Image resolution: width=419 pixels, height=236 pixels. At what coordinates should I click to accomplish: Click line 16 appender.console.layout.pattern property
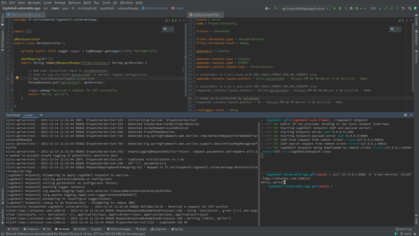point(282,78)
